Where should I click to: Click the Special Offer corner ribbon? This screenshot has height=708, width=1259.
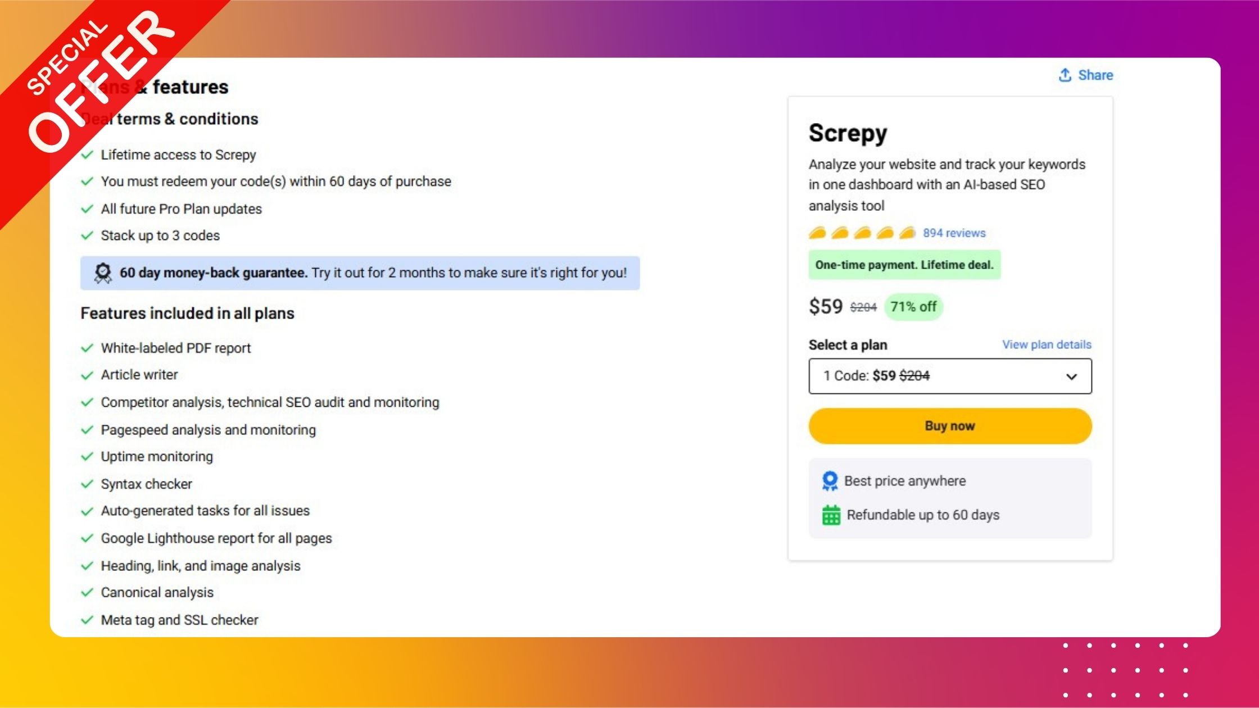coord(90,84)
